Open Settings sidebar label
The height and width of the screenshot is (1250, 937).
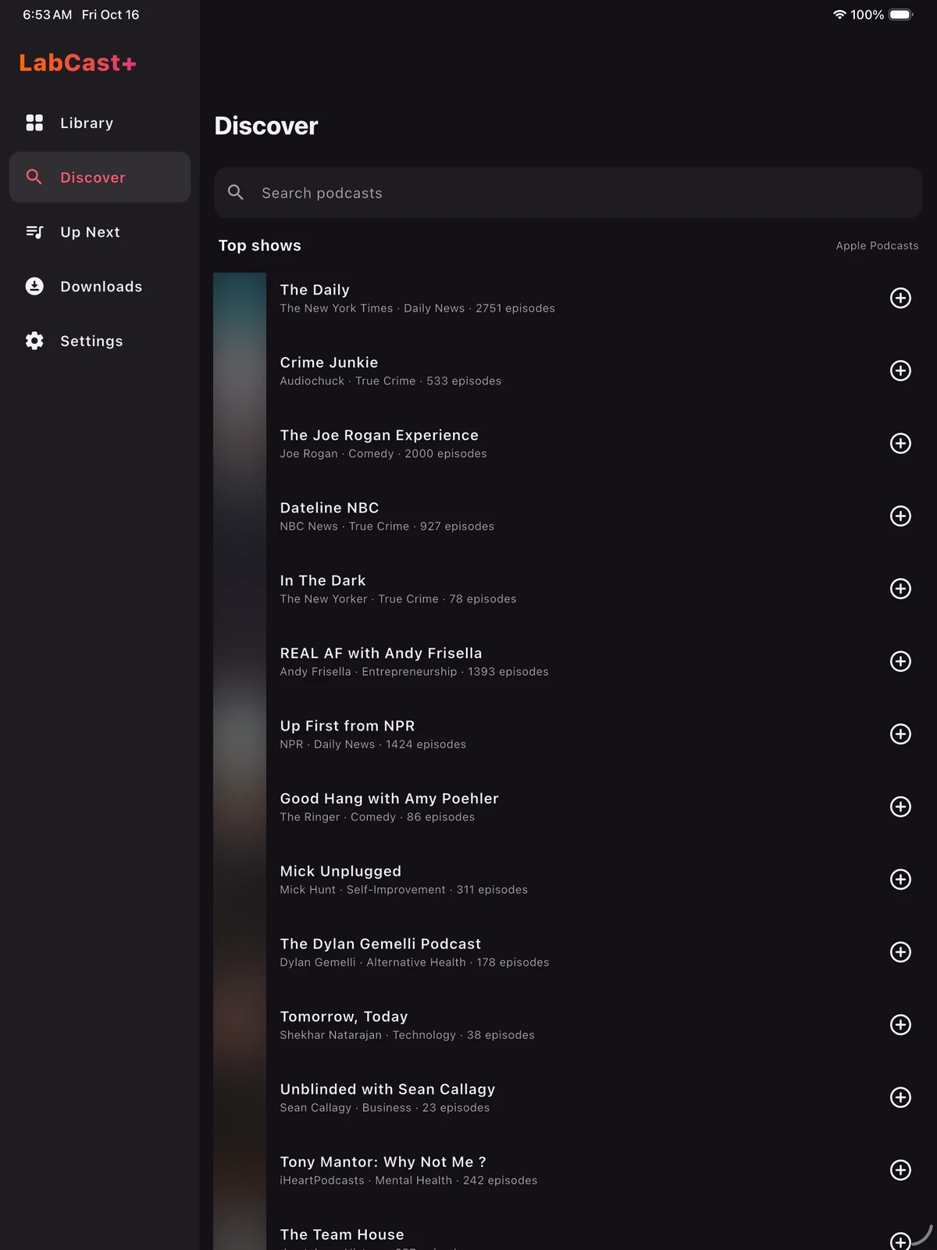coord(91,341)
